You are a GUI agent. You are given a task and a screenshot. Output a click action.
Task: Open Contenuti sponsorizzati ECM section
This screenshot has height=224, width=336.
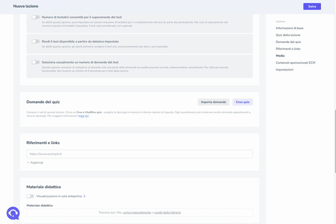295,63
